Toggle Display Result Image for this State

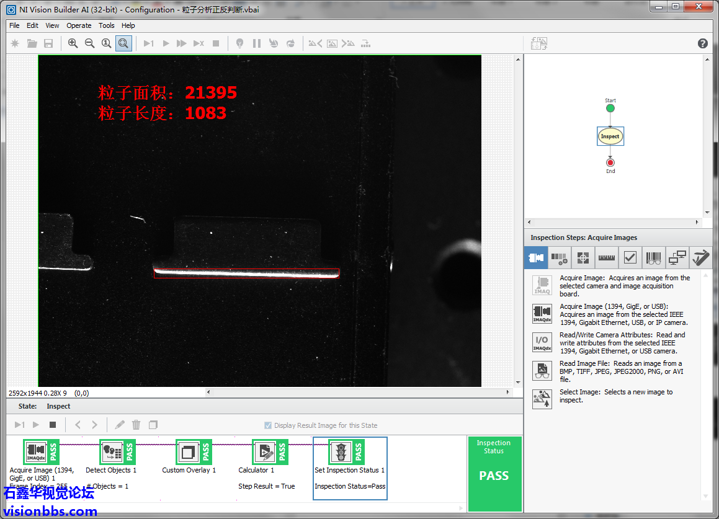click(268, 425)
